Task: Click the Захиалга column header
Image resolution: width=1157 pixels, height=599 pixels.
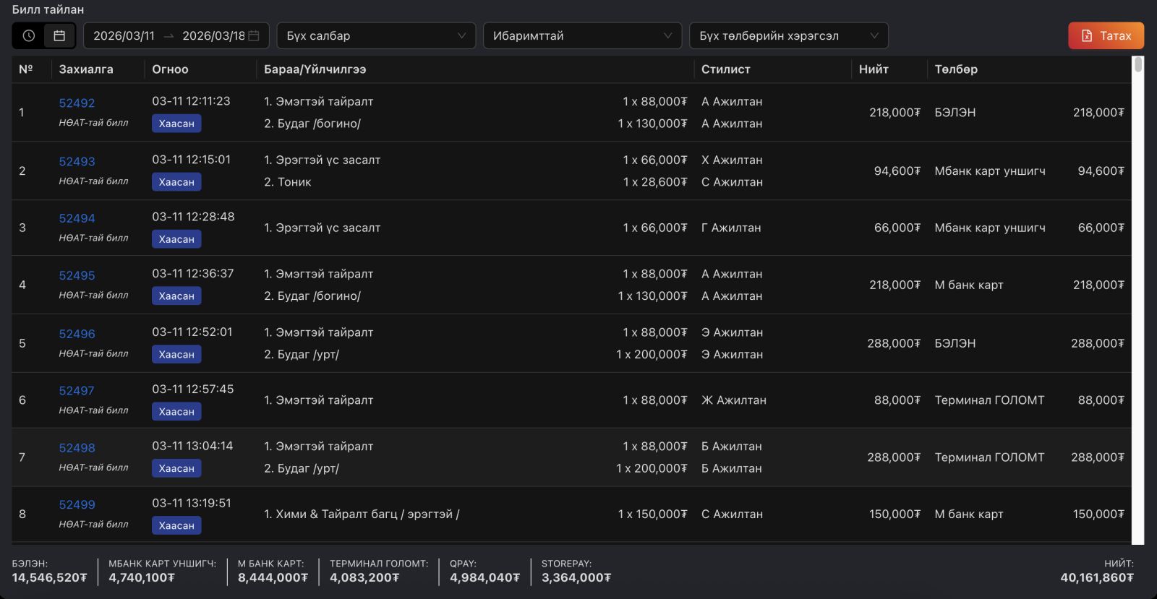Action: [86, 69]
